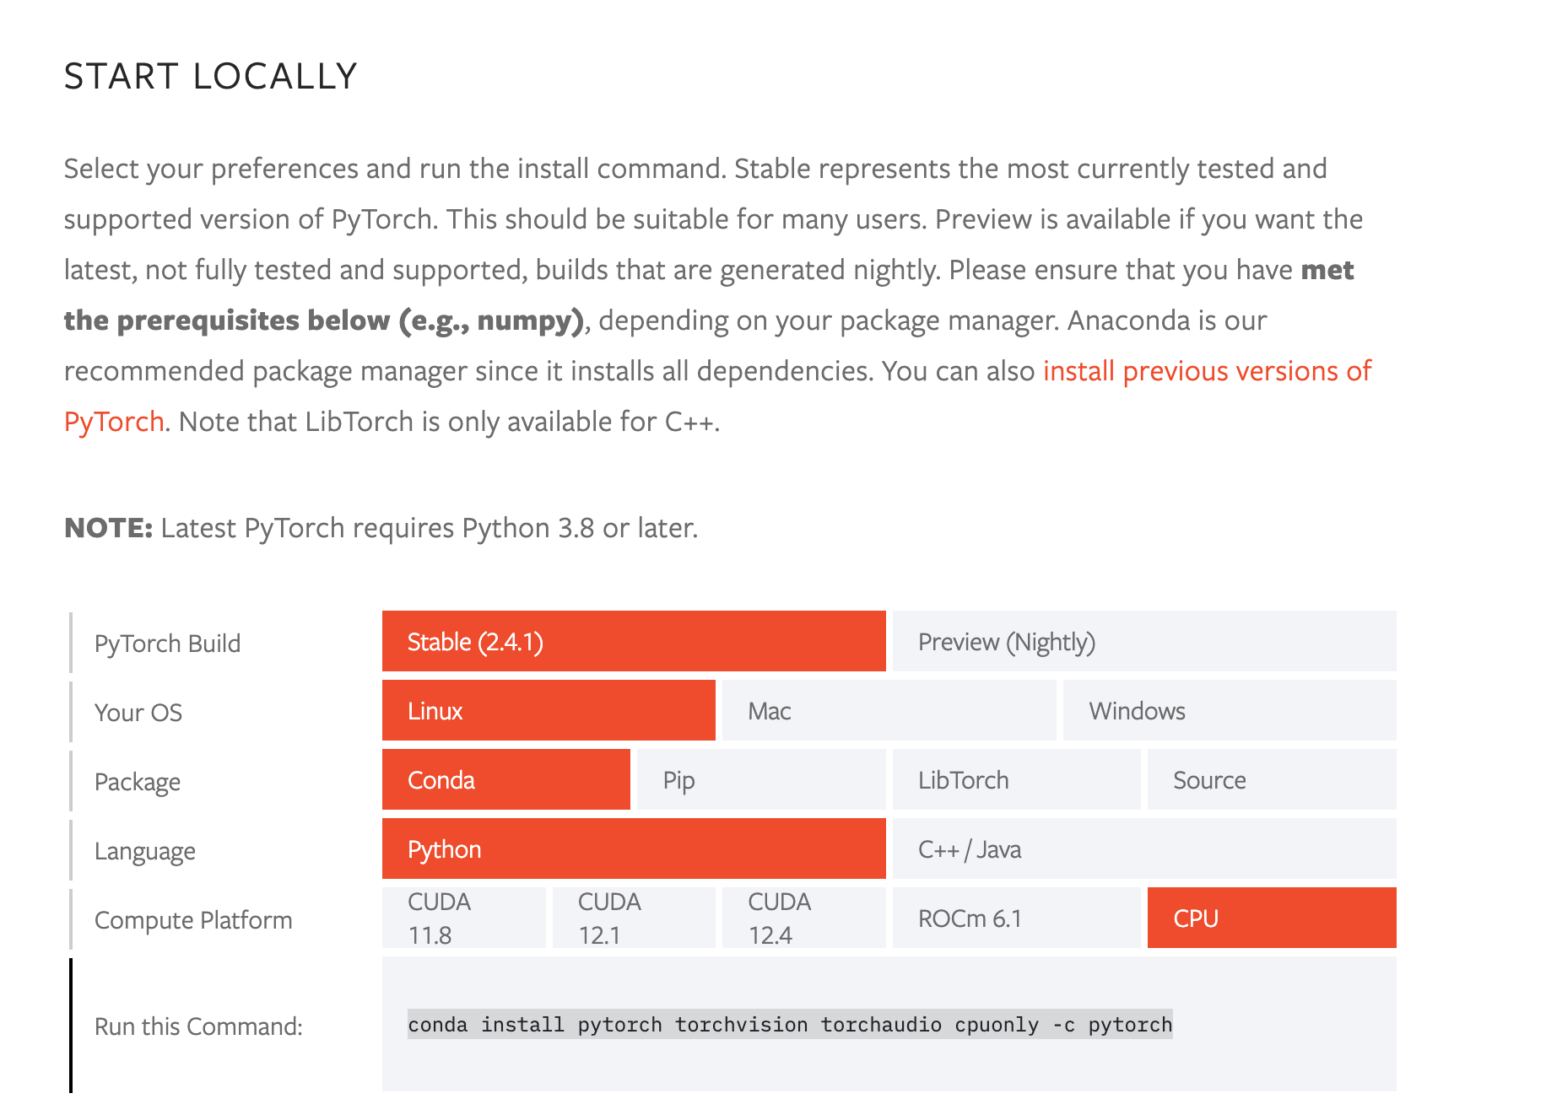Choose CPU as the compute platform
The image size is (1546, 1115).
1272,918
